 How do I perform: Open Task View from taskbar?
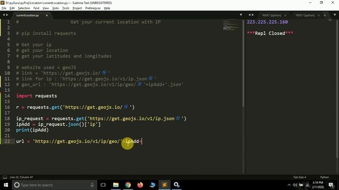pos(103,185)
